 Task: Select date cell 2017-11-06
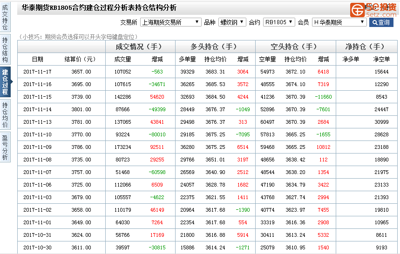coord(38,185)
